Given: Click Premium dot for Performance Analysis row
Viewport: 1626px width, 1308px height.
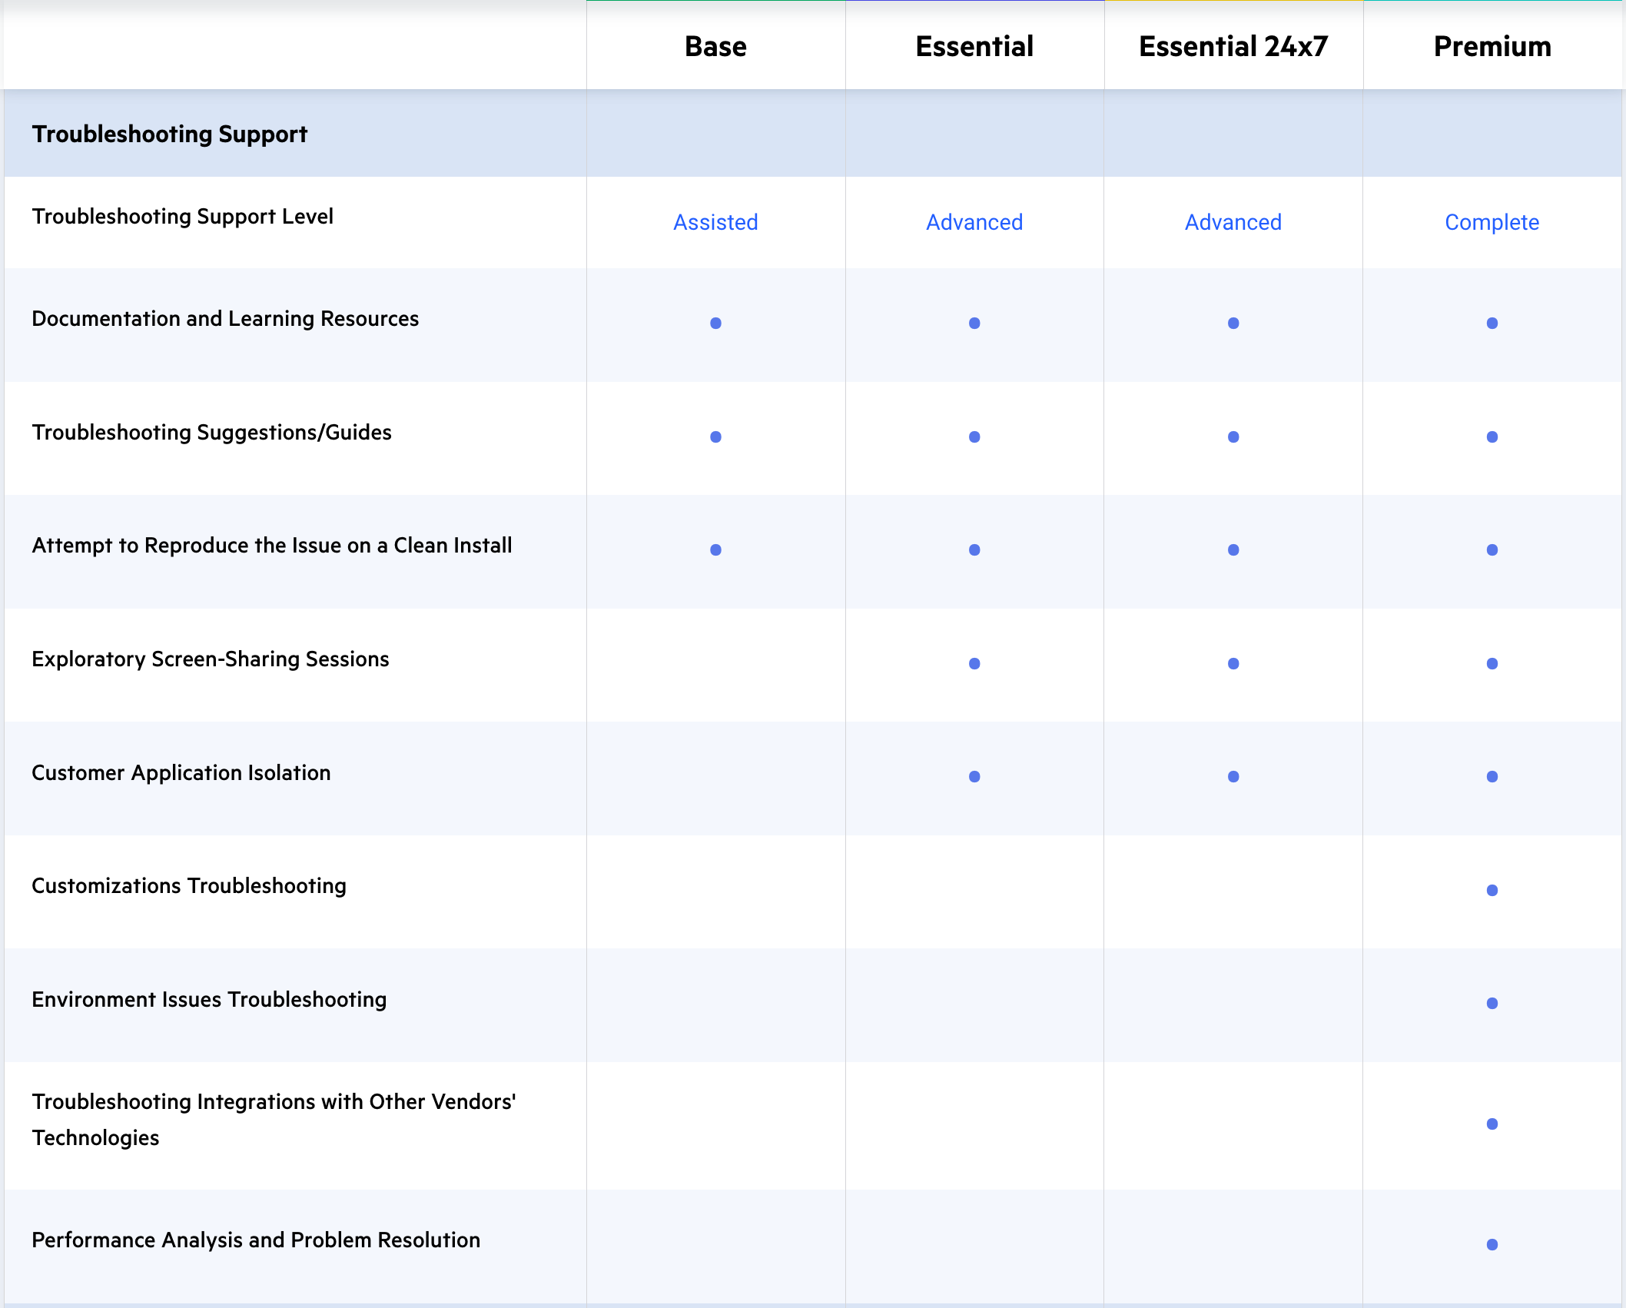Looking at the screenshot, I should tap(1492, 1244).
